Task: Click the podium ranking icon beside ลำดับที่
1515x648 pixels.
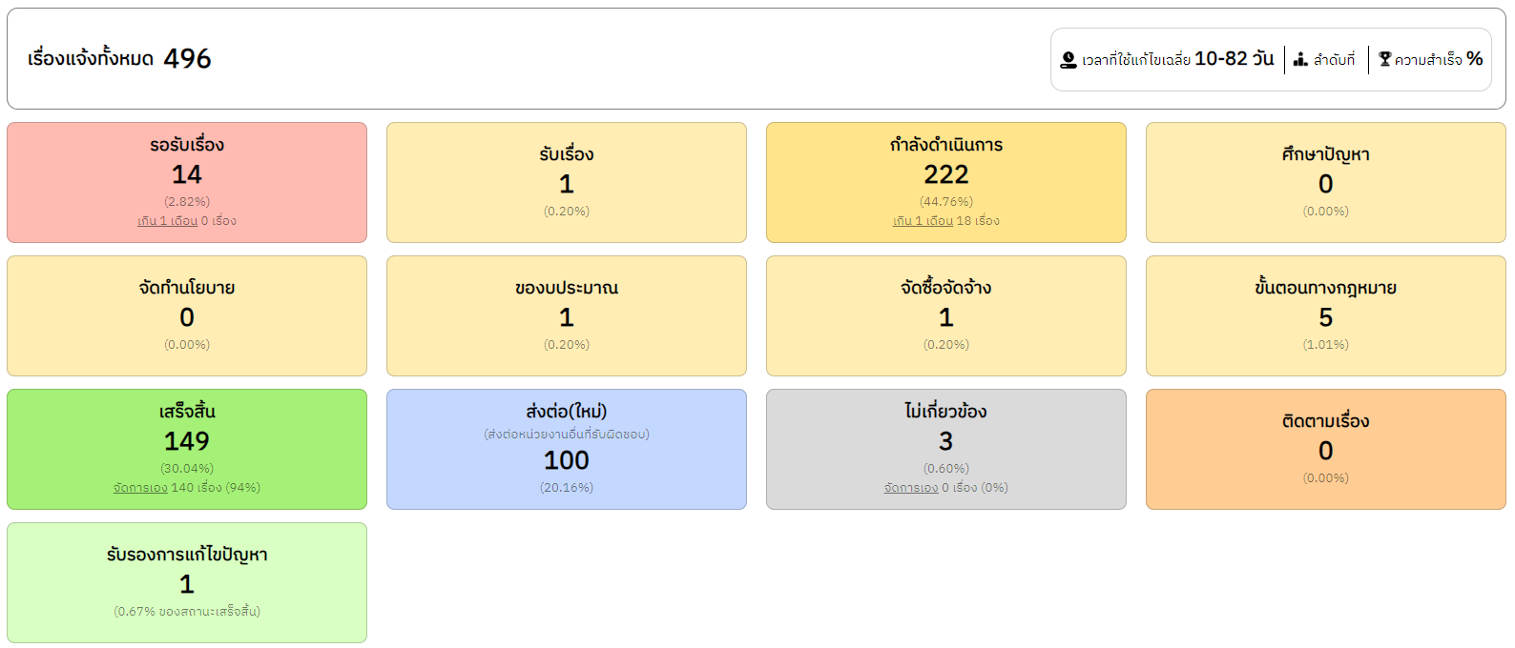Action: [1300, 60]
